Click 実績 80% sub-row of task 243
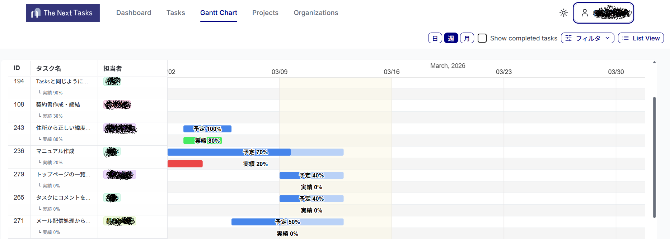Screen dimensions: 670x239 click(51, 139)
